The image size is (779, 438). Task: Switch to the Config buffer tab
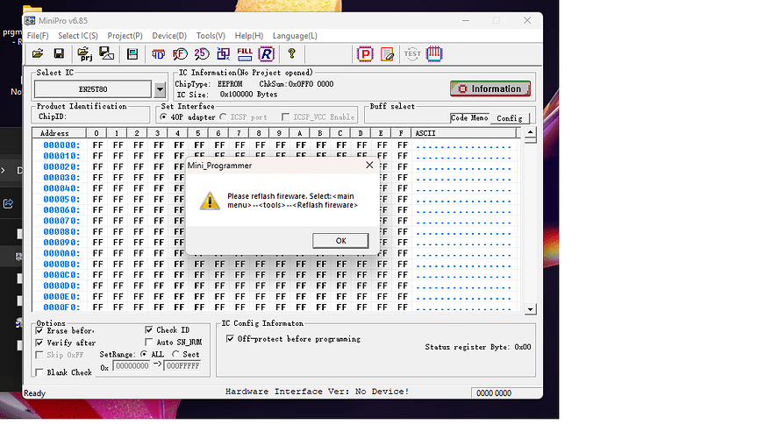pyautogui.click(x=509, y=118)
